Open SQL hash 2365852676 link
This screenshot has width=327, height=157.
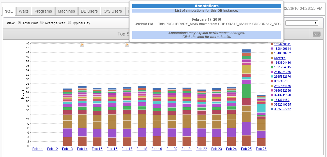[x=282, y=77]
